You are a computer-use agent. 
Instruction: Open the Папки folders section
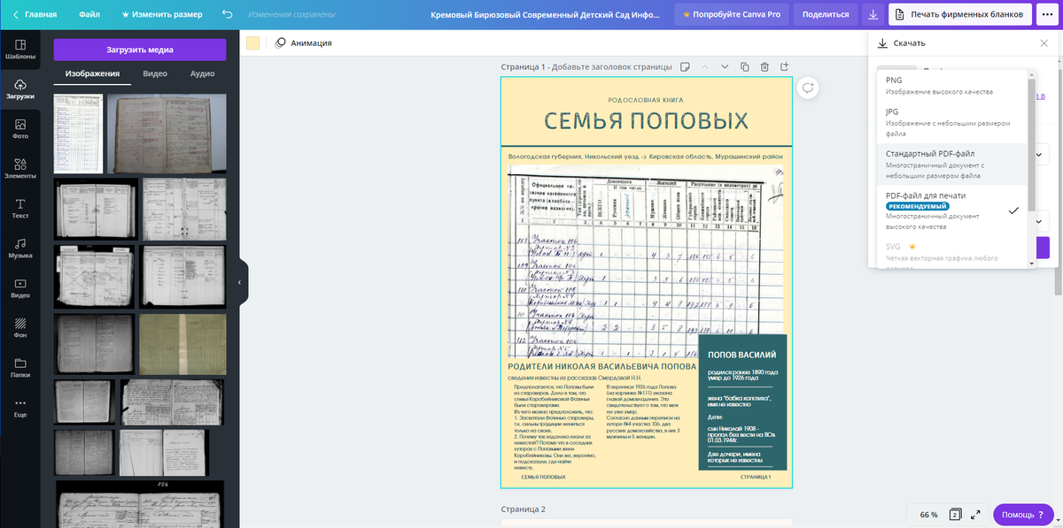click(20, 367)
